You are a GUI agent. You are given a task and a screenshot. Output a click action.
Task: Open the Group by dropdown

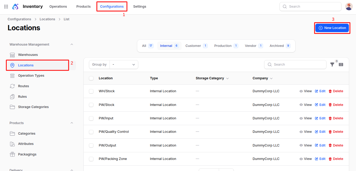click(124, 65)
